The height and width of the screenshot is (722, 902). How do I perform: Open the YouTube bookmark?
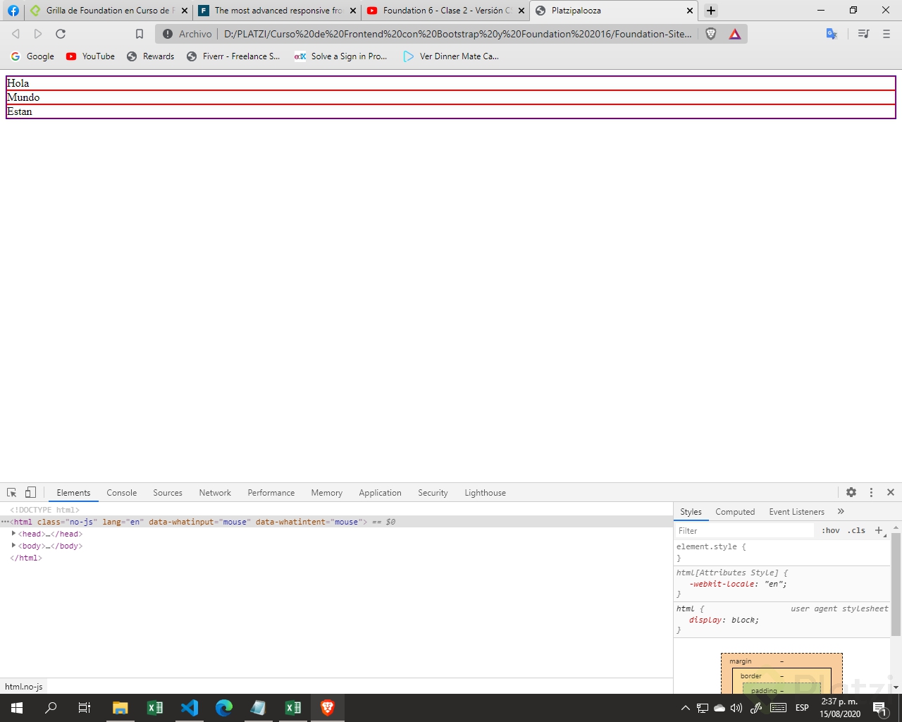tap(90, 56)
